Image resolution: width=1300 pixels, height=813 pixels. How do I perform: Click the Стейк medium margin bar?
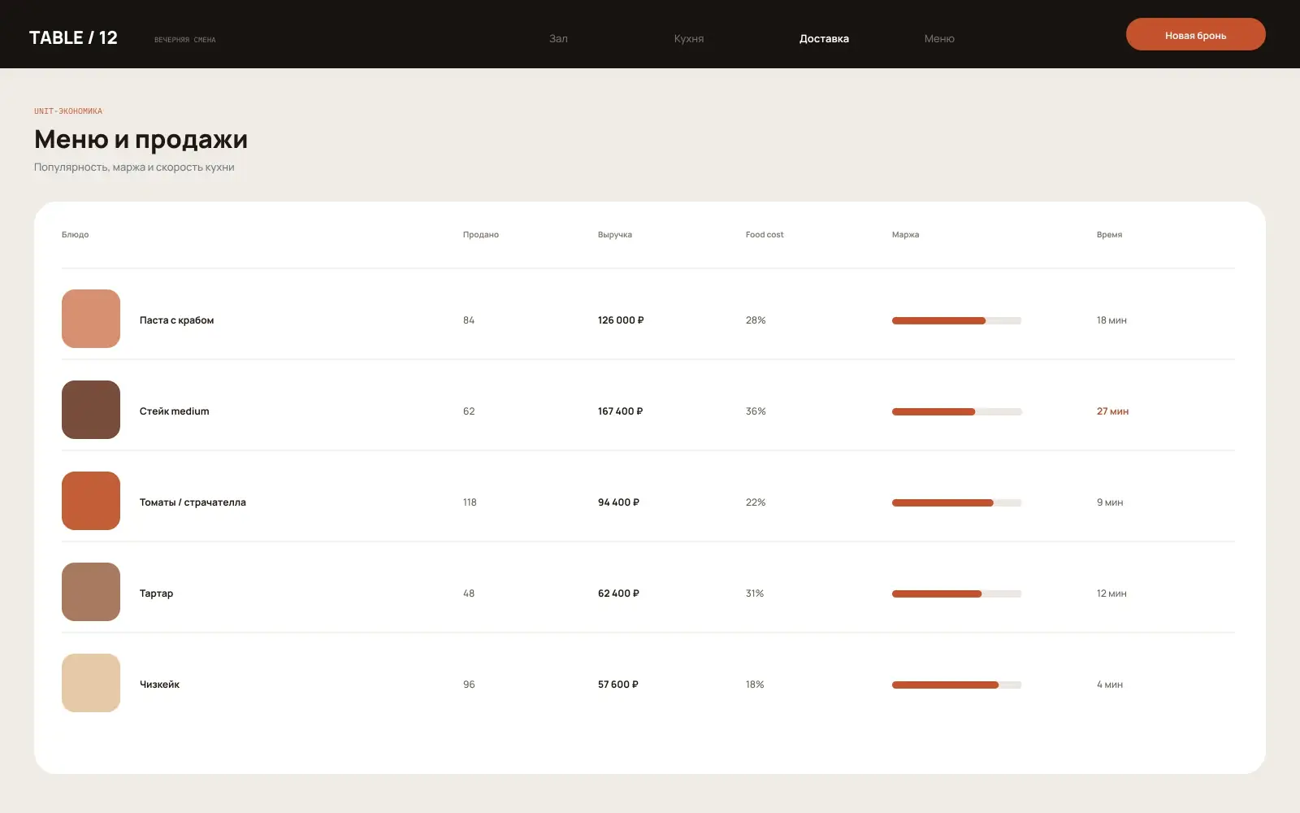pyautogui.click(x=956, y=411)
